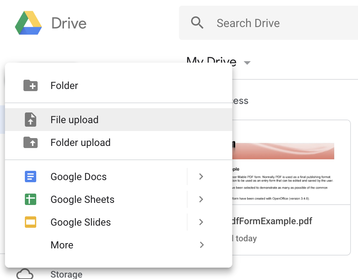The width and height of the screenshot is (358, 279).
Task: Click into the Search Drive field
Action: pyautogui.click(x=268, y=23)
